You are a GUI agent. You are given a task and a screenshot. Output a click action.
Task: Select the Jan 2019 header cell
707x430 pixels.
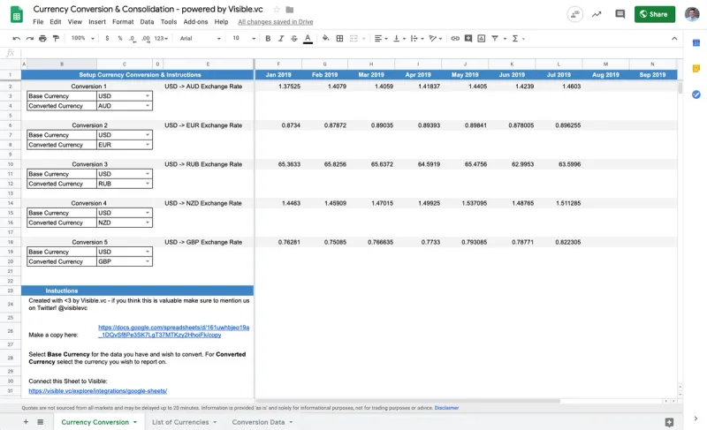[x=278, y=75]
